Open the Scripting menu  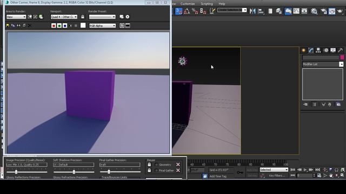[x=207, y=4]
